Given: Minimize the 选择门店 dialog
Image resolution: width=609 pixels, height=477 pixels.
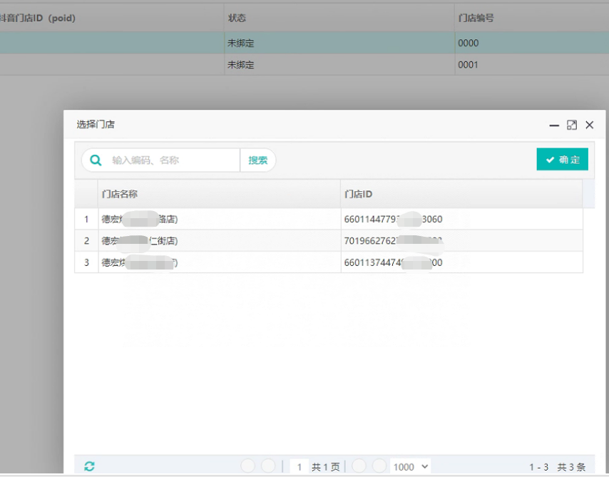Looking at the screenshot, I should point(554,125).
